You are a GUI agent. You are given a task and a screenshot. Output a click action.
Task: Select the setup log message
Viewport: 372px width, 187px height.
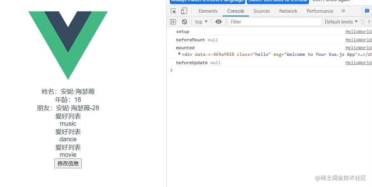(183, 31)
